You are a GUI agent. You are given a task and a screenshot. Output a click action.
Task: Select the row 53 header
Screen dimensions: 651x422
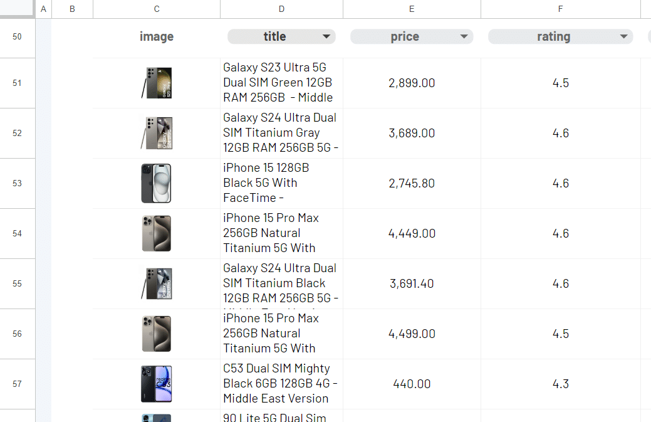(x=17, y=183)
